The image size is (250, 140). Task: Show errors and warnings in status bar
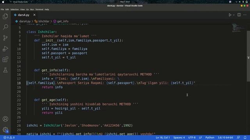(9, 138)
